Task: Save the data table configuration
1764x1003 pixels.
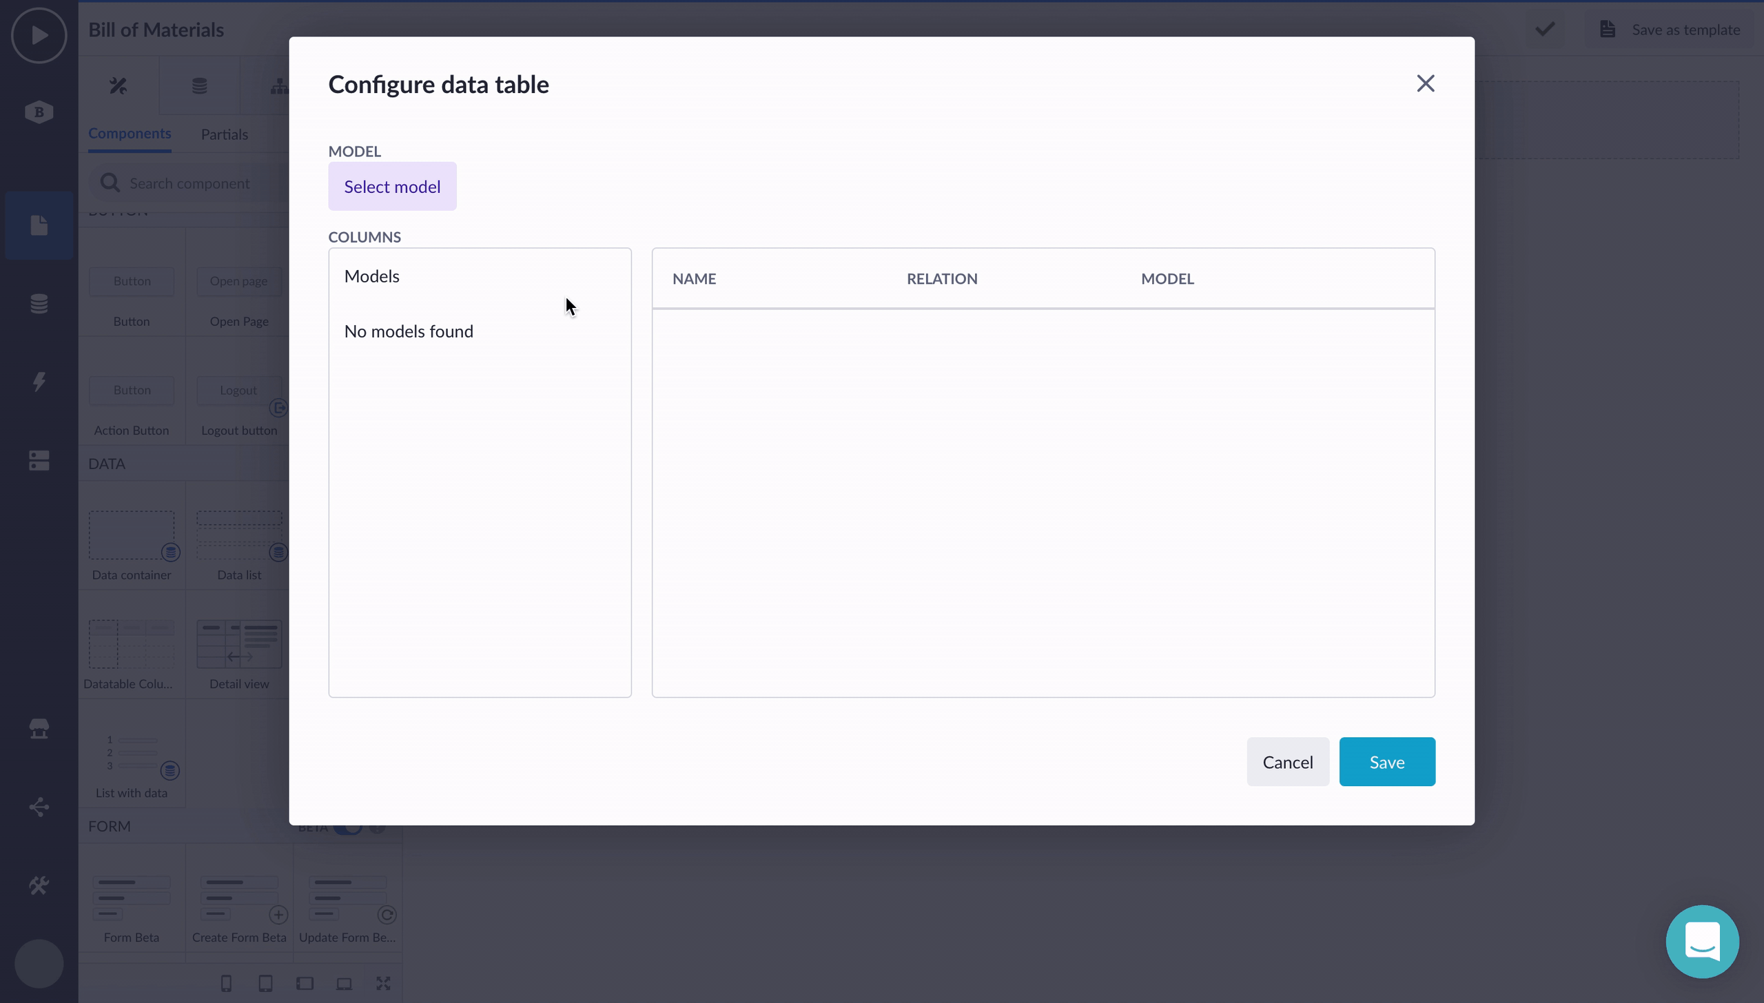Action: pyautogui.click(x=1387, y=762)
